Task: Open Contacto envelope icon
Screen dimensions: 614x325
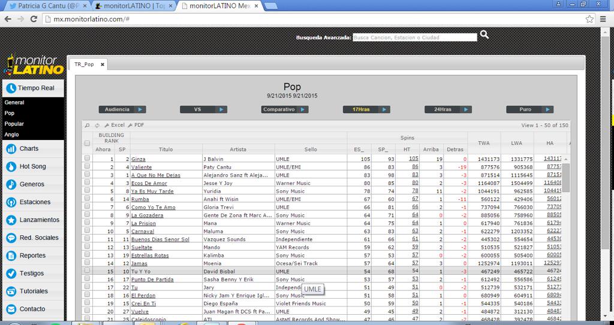Action: 11,309
